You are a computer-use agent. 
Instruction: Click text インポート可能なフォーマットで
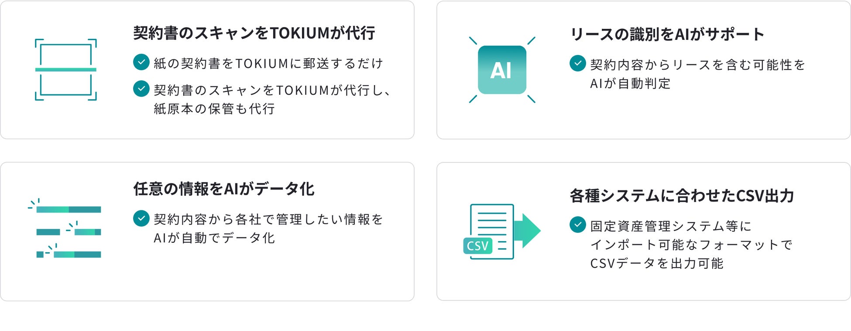tap(691, 245)
